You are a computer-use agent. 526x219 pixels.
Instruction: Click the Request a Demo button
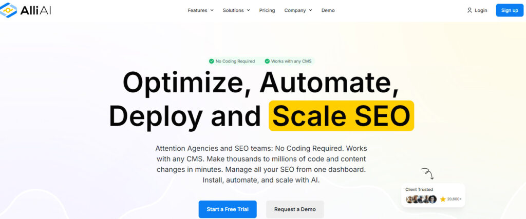(x=295, y=209)
